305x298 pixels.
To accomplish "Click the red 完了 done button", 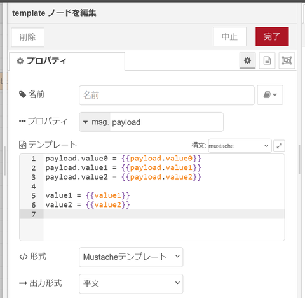I will coord(272,37).
